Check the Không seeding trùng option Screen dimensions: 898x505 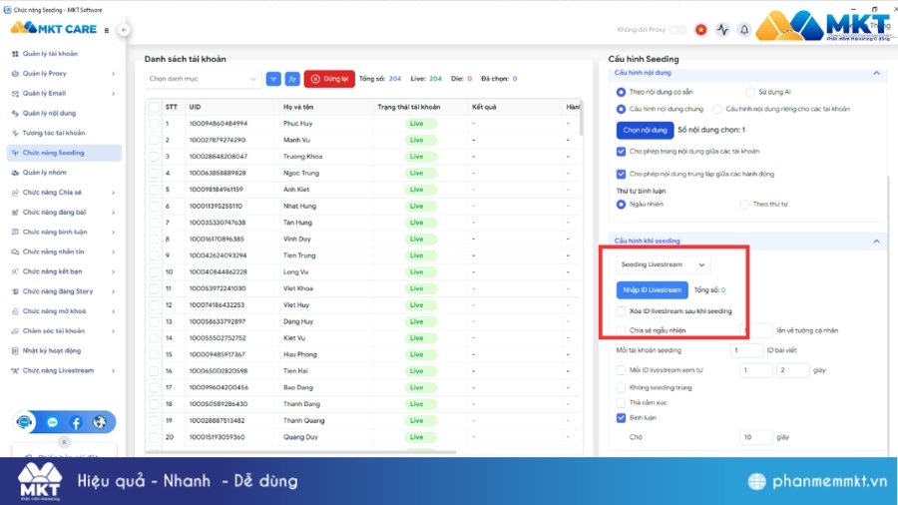621,387
